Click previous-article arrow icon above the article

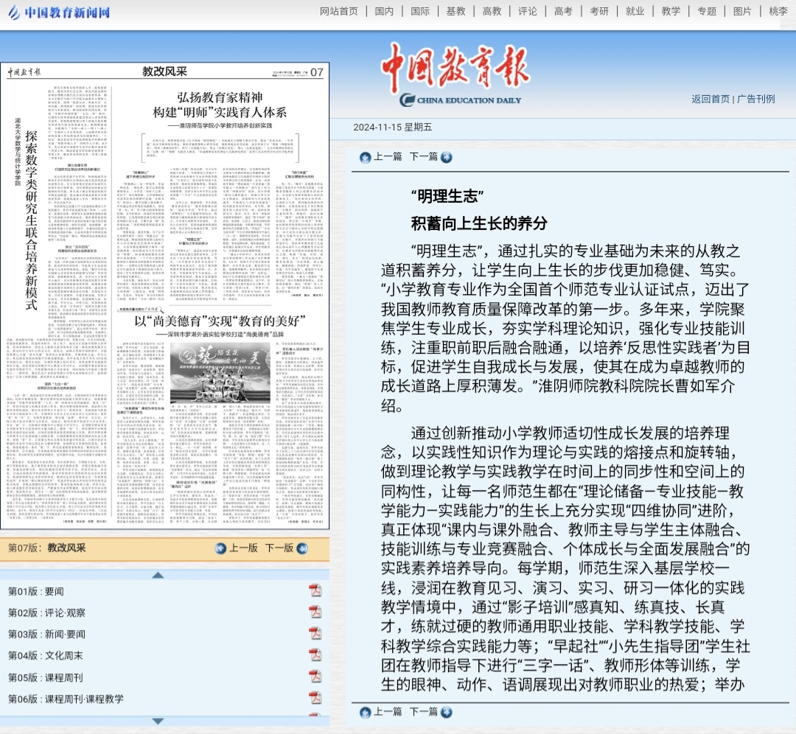(365, 157)
